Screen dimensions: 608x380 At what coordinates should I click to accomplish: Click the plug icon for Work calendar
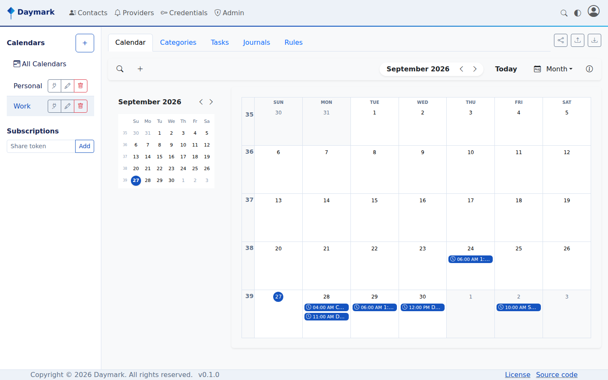click(x=54, y=106)
